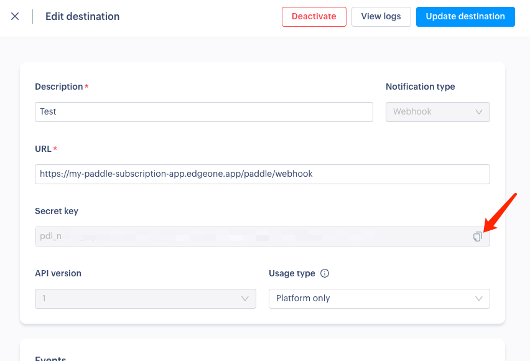Click the Notification type label
This screenshot has height=361, width=530.
coord(420,87)
